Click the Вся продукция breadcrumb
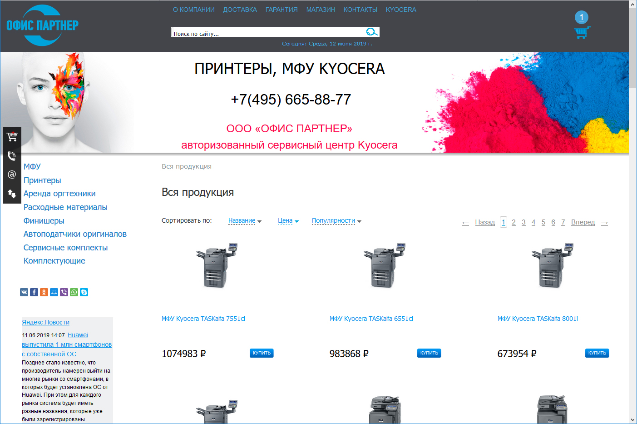The width and height of the screenshot is (637, 424). point(187,166)
